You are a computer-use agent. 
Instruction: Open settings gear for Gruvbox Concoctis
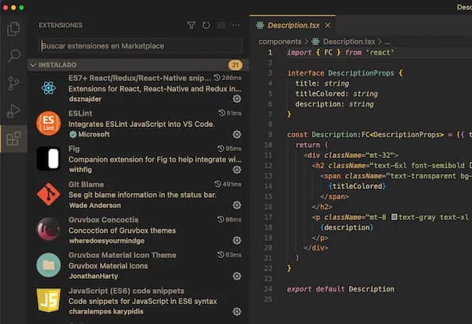tap(237, 240)
